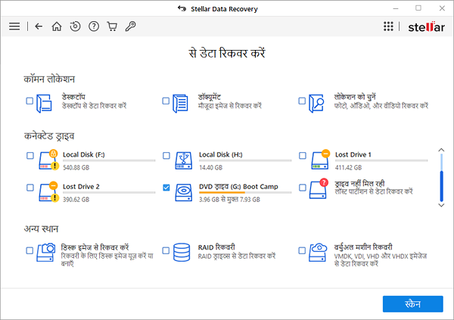The height and width of the screenshot is (320, 454).
Task: Click the DVD drive (G:) icon
Action: click(x=184, y=193)
